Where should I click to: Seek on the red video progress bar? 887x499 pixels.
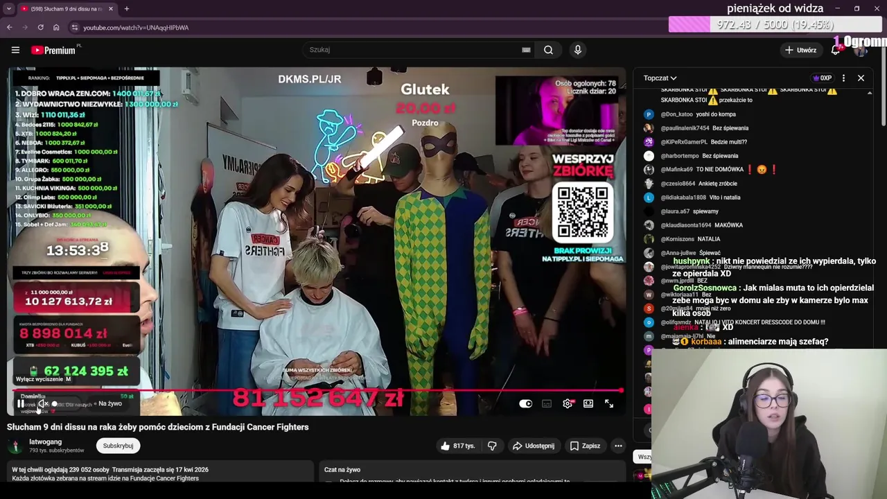pos(315,391)
